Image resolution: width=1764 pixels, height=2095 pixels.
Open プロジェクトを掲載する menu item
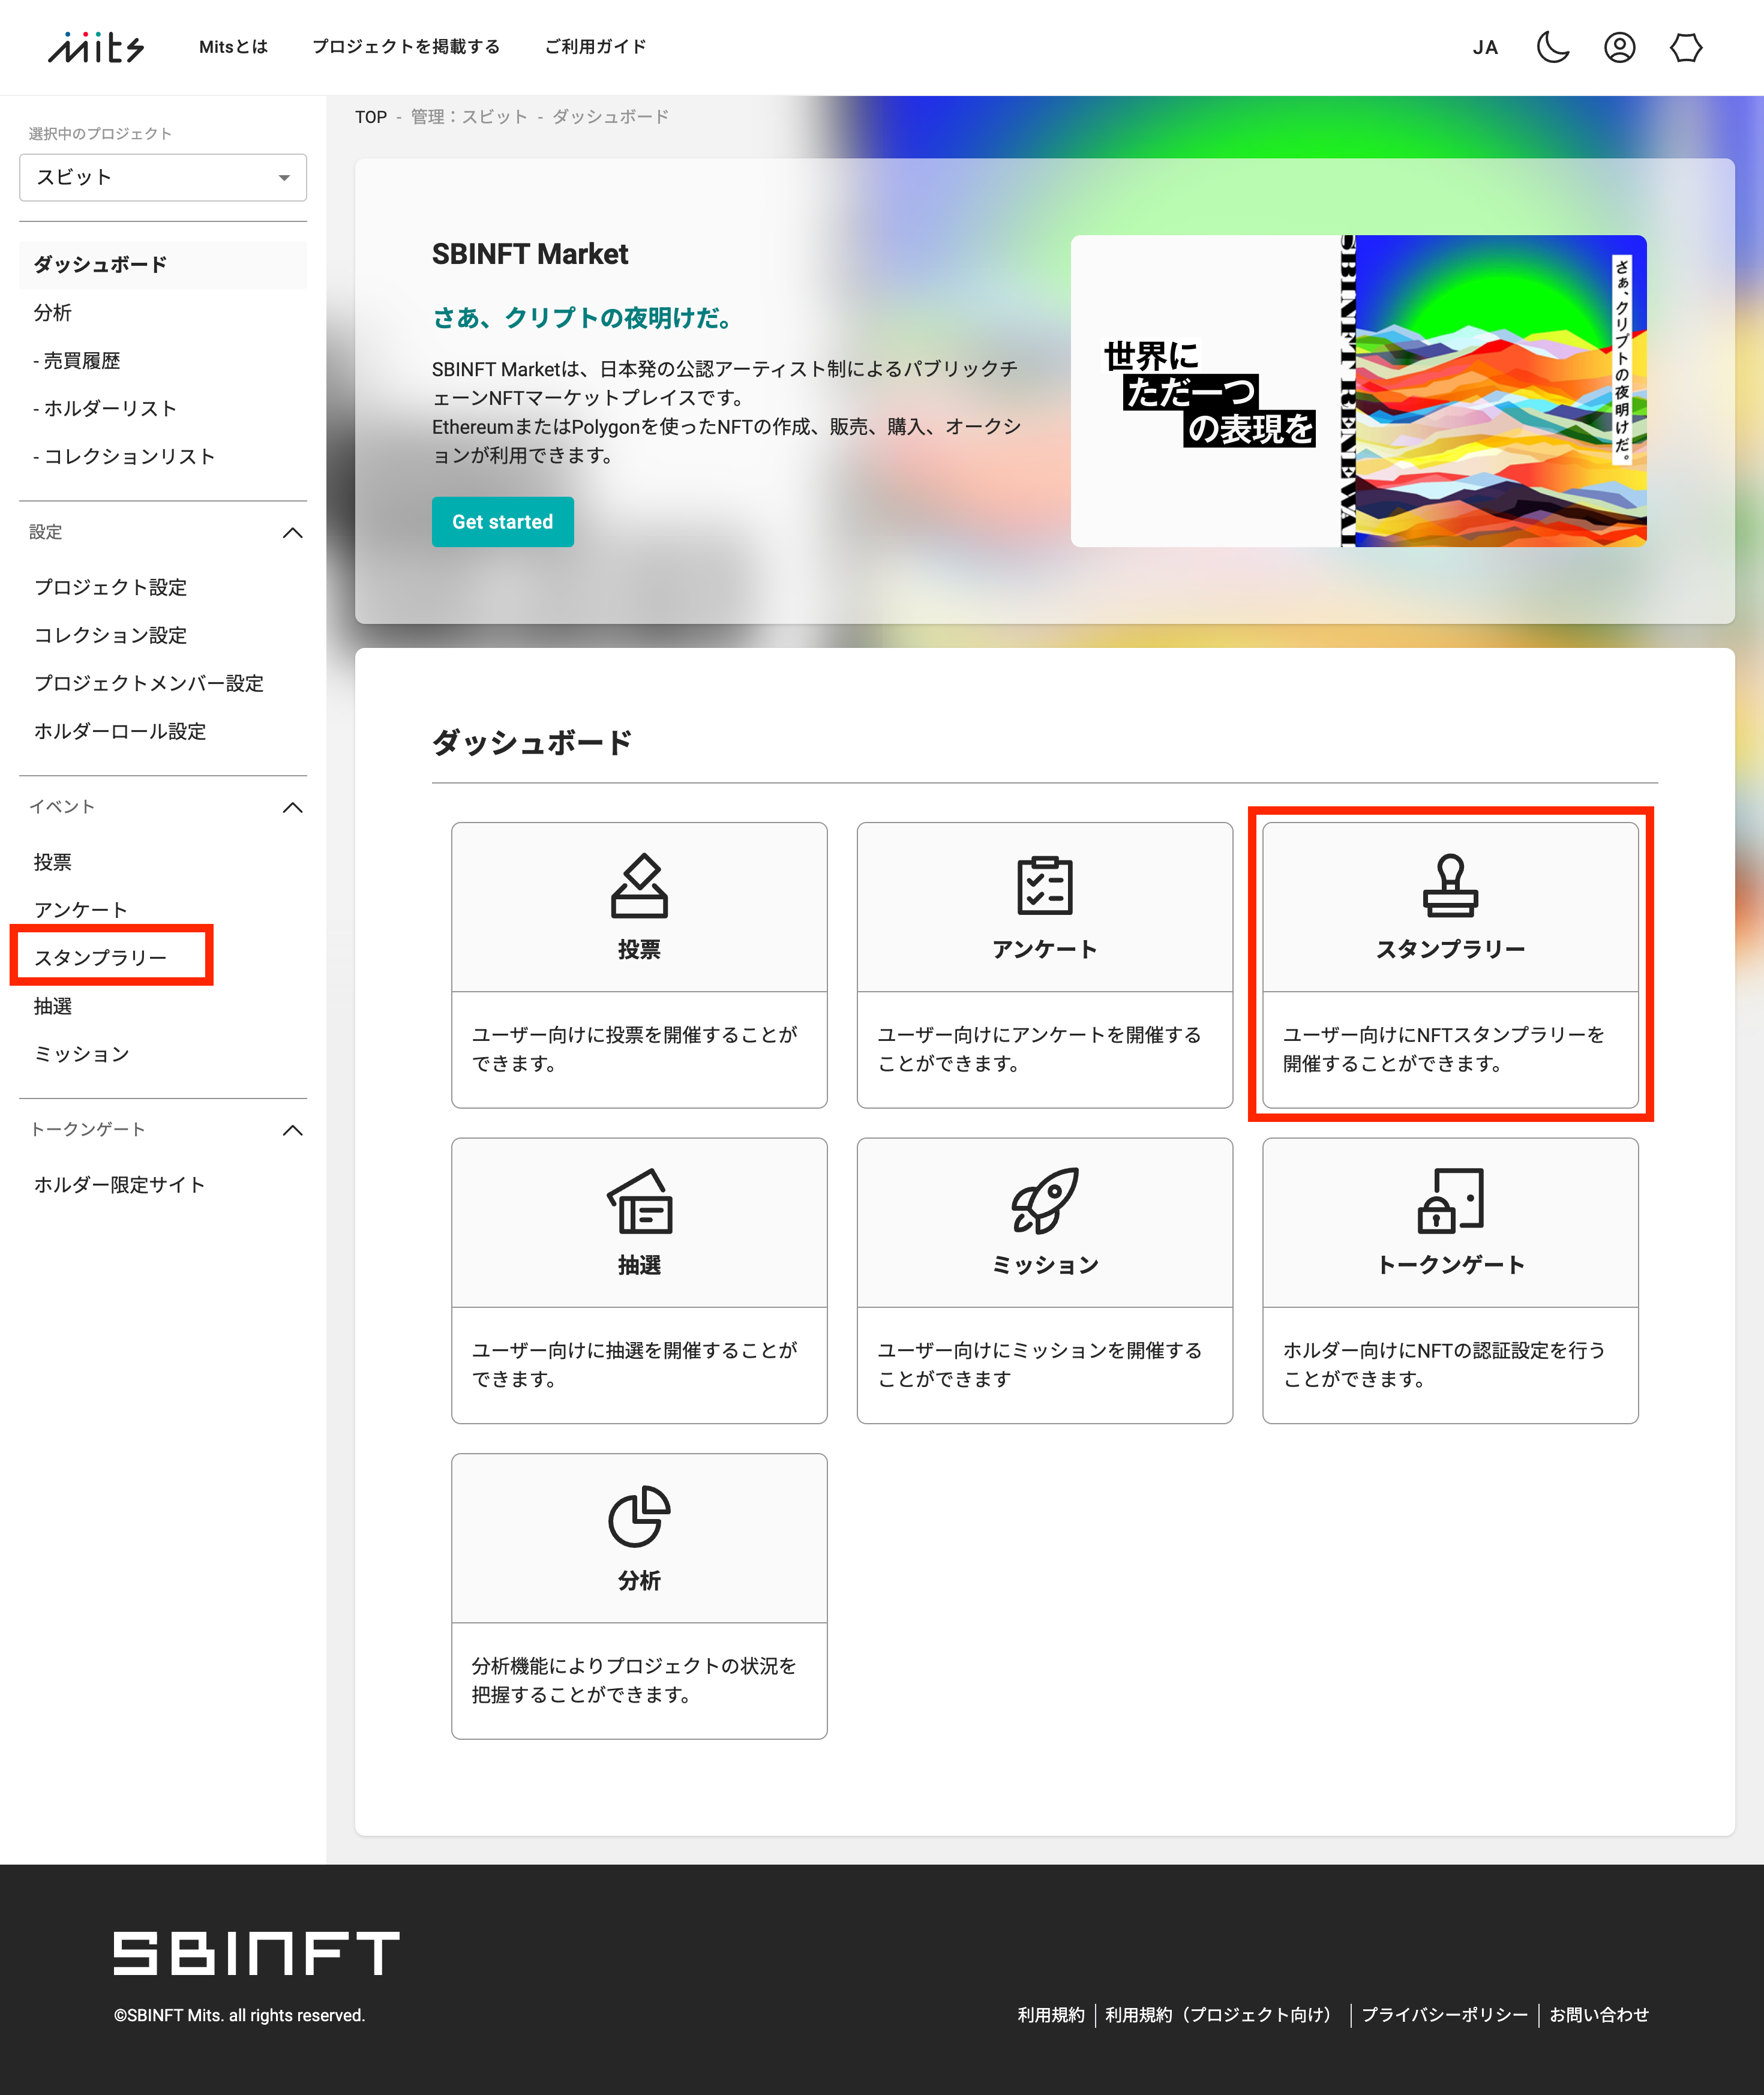tap(406, 47)
